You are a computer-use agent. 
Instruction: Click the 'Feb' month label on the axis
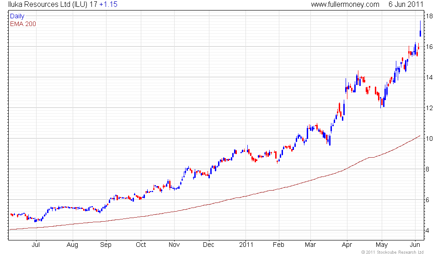click(278, 245)
